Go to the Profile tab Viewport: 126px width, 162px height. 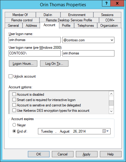tap(66, 26)
